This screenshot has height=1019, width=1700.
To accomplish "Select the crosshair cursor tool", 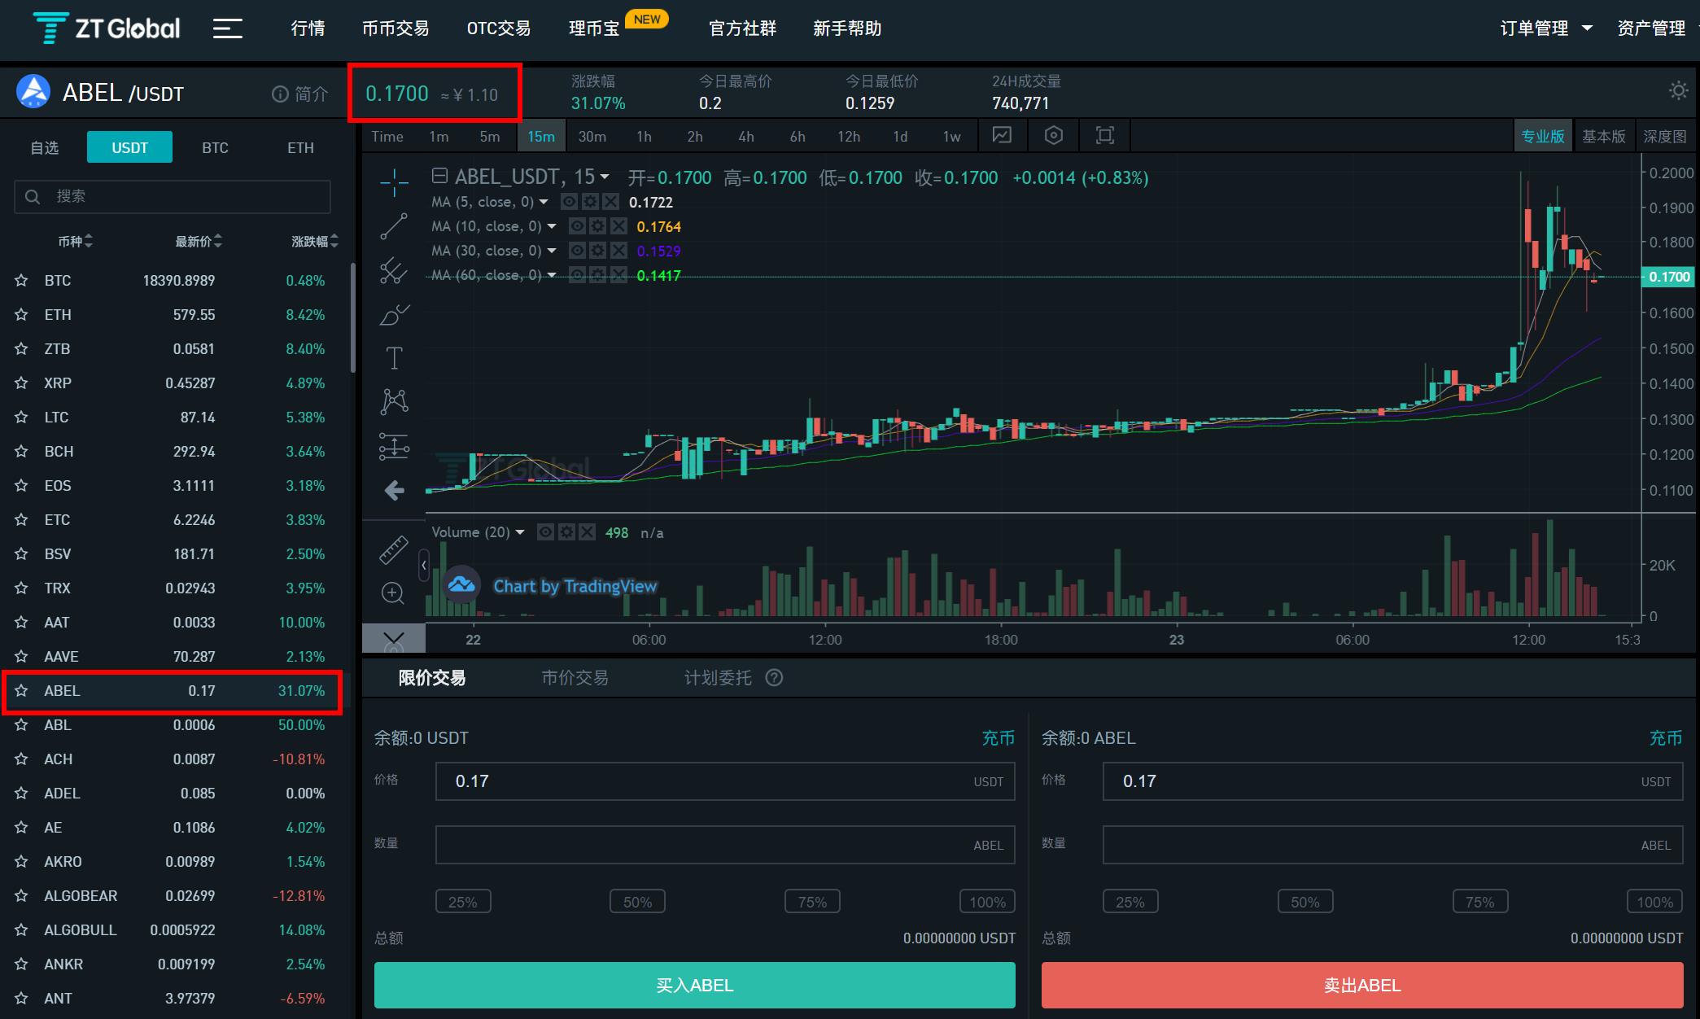I will click(394, 182).
